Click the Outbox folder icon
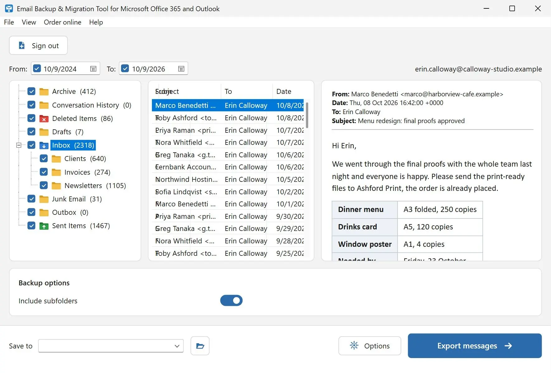Viewport: 551px width, 373px height. (x=44, y=213)
